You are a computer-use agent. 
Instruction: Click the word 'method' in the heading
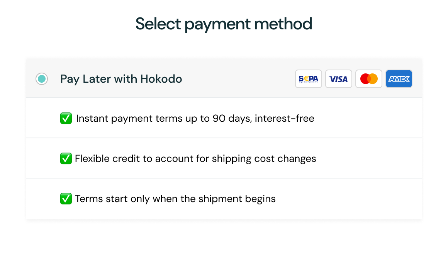point(283,24)
